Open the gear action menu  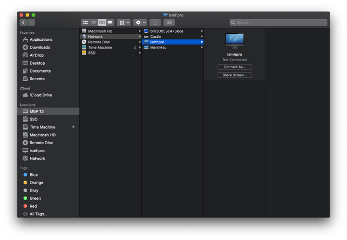(x=140, y=22)
